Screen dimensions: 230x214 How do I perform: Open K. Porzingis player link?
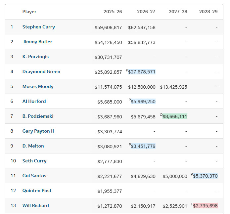[35, 57]
